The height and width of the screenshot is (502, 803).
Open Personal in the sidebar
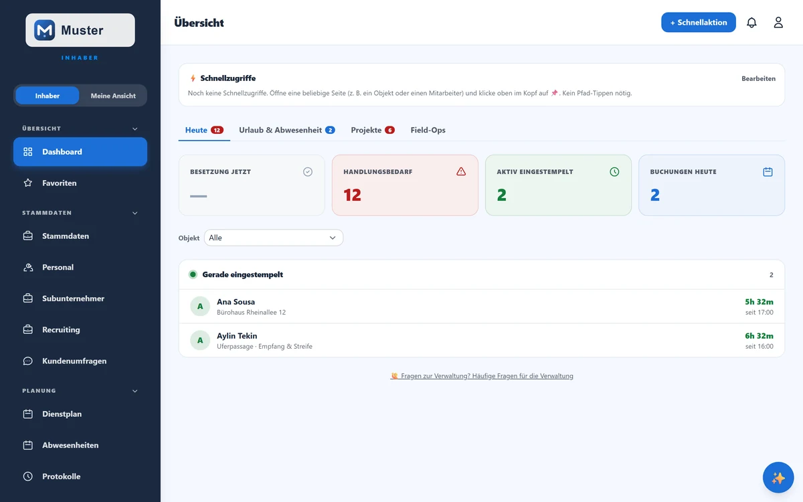(x=80, y=267)
